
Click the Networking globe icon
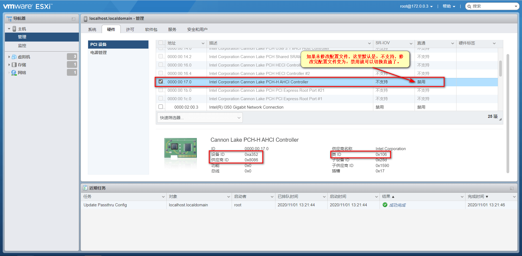click(x=14, y=72)
